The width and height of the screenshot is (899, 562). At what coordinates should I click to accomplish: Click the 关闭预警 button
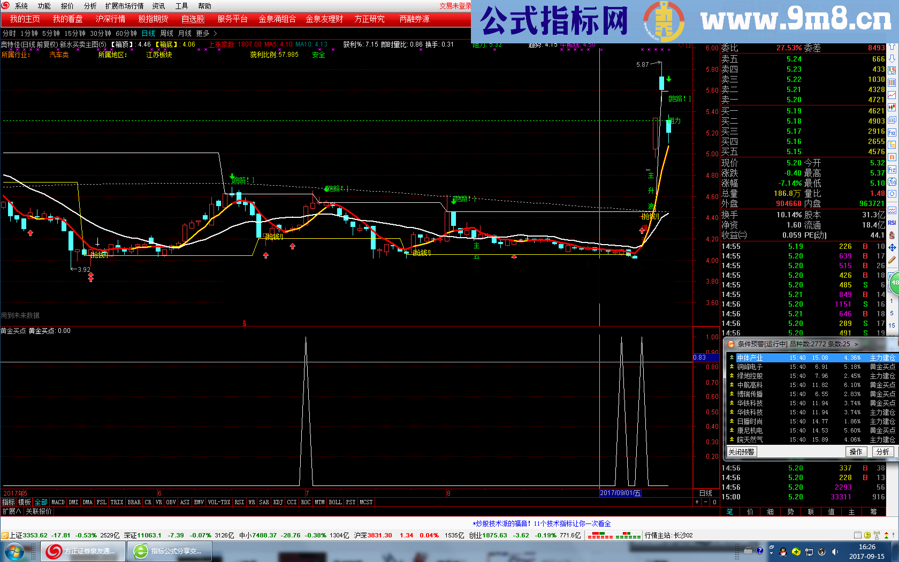[741, 451]
